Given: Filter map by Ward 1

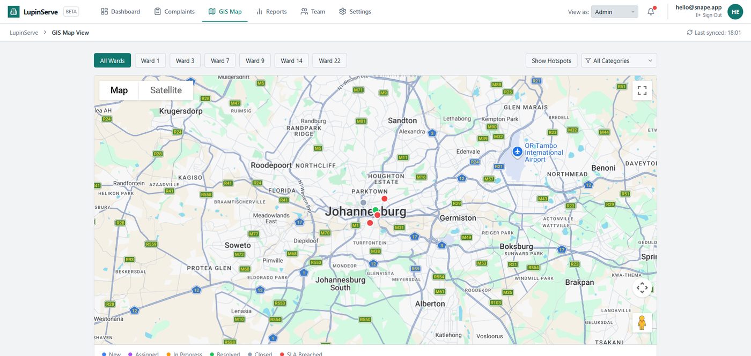Looking at the screenshot, I should (x=150, y=60).
